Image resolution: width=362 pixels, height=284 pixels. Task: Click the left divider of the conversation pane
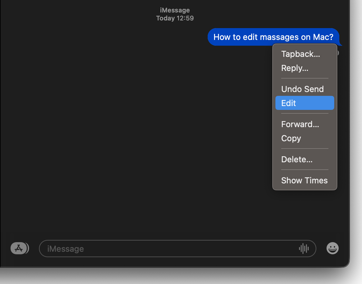click(0, 128)
